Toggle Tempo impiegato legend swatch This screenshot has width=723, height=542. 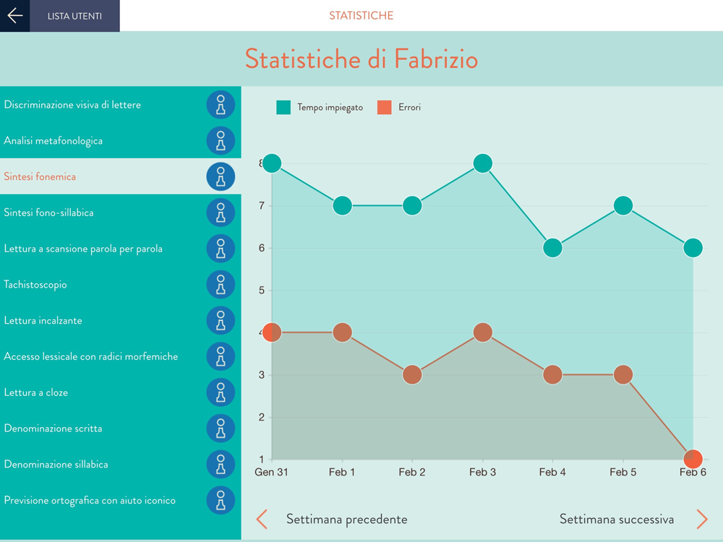(283, 108)
